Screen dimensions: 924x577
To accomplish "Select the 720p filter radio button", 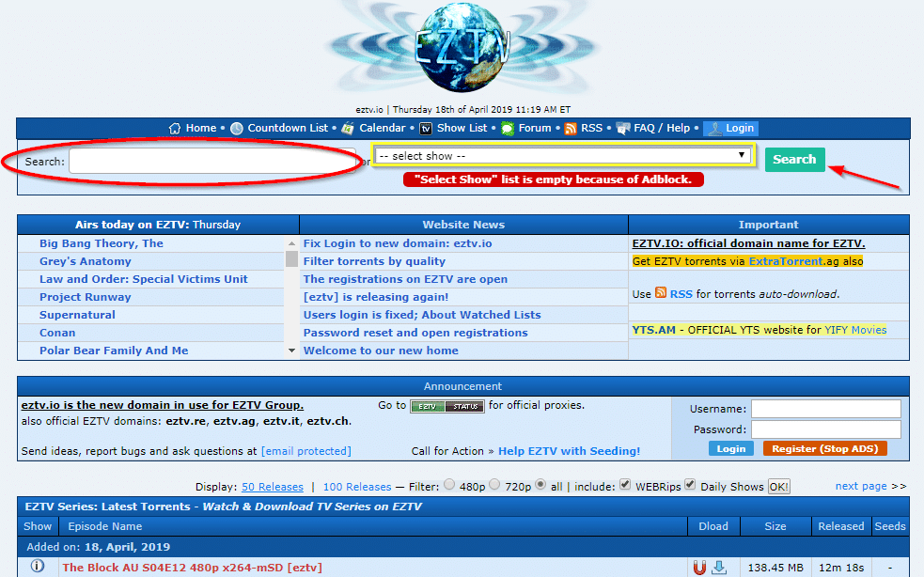I will point(494,485).
